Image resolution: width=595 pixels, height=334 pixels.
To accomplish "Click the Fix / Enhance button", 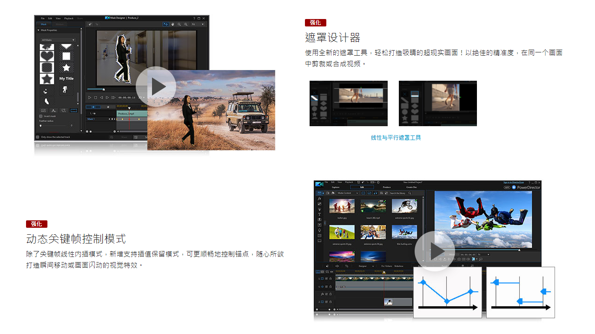I will 388,266.
